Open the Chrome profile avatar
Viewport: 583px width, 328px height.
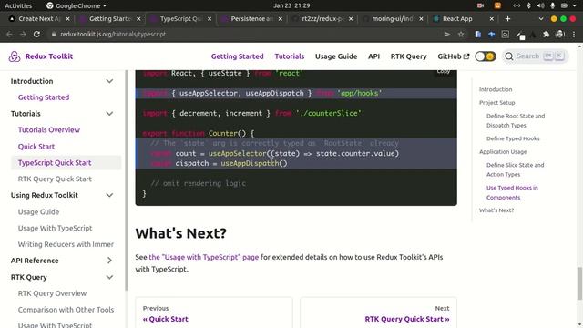[560, 35]
